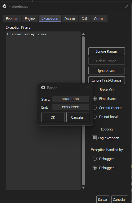Focus the End range input field
Image resolution: width=132 pixels, height=203 pixels.
coord(71,107)
